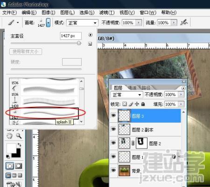Reset default colors mini icon
Image resolution: width=210 pixels, height=187 pixels.
click(7, 156)
